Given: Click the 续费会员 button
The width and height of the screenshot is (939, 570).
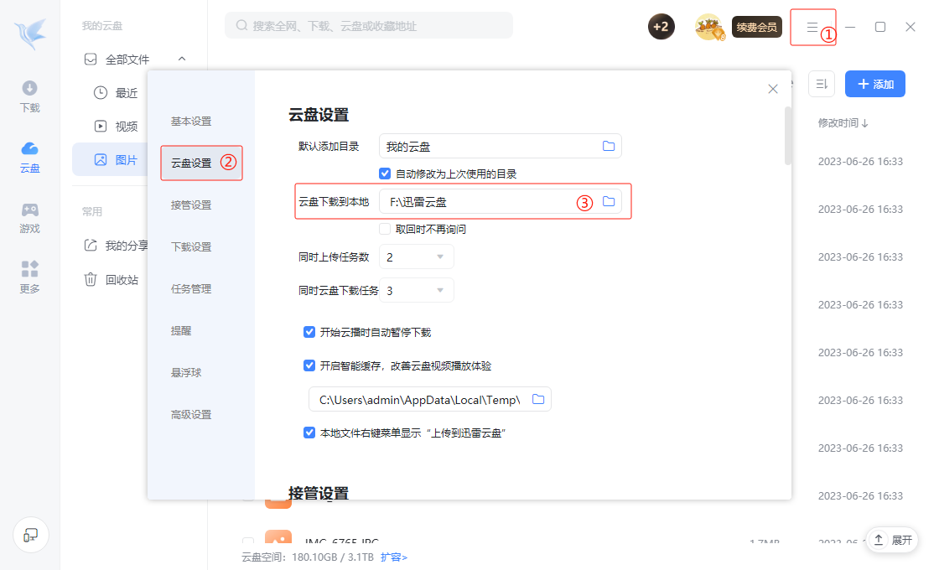Looking at the screenshot, I should tap(756, 26).
